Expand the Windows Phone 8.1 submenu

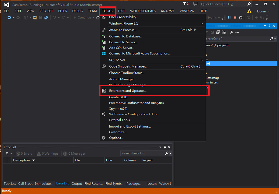[153, 23]
